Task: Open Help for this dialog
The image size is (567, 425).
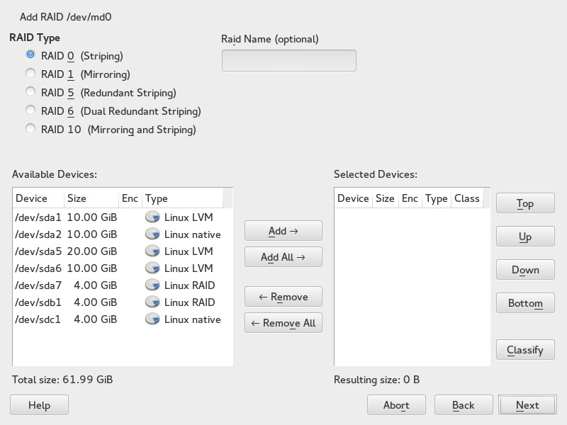Action: 39,405
